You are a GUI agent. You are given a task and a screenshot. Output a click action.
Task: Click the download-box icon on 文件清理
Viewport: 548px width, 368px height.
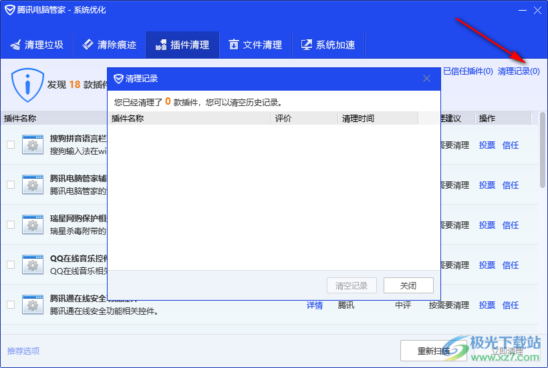click(x=233, y=44)
